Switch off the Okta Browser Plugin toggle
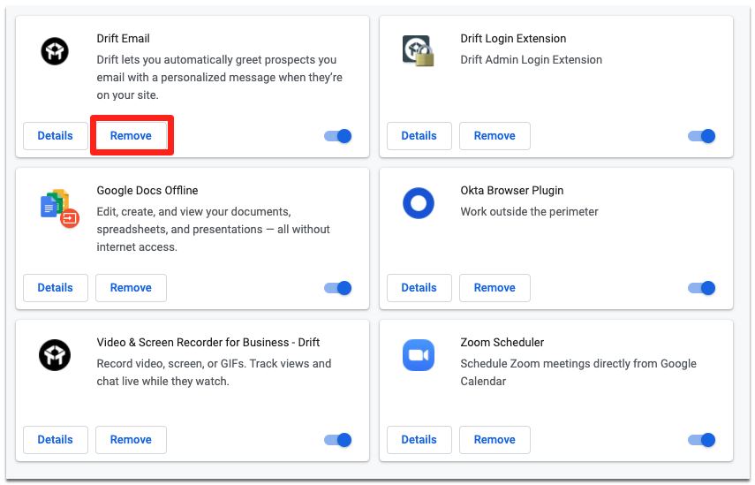The width and height of the screenshot is (755, 485). click(701, 288)
